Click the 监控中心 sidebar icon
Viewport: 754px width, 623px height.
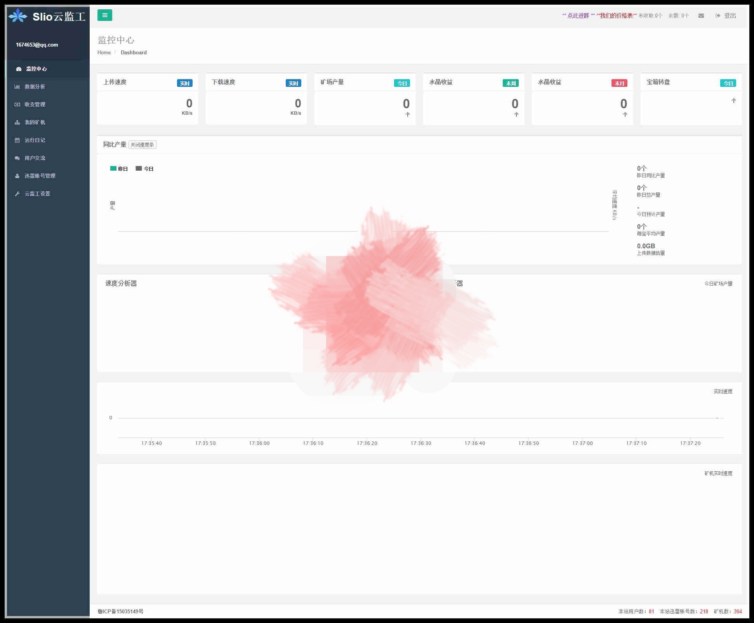tap(18, 68)
